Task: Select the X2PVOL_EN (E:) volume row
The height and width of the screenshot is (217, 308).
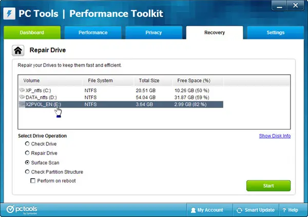Action: (x=121, y=104)
